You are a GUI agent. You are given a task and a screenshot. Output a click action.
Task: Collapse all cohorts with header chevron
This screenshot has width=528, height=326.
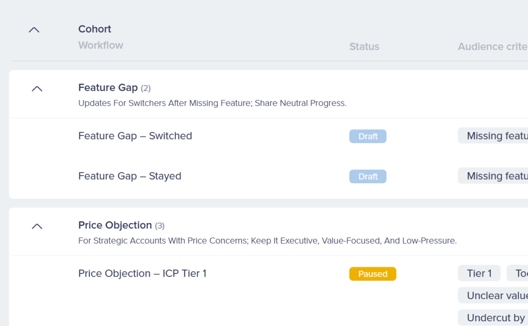click(x=34, y=30)
